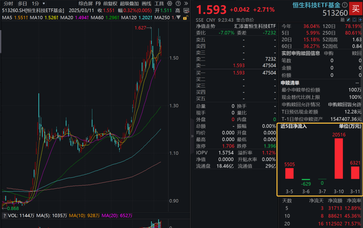Click the 综合屏 link
363x228 pixels.
(x=85, y=3)
